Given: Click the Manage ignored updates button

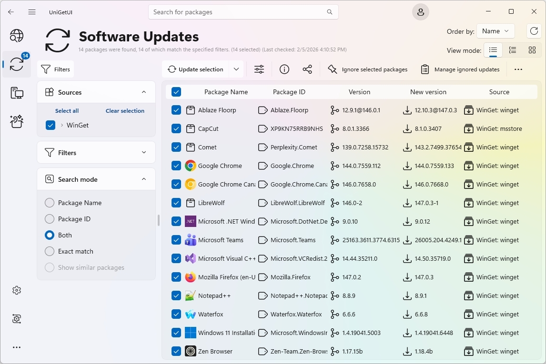Looking at the screenshot, I should coord(460,69).
